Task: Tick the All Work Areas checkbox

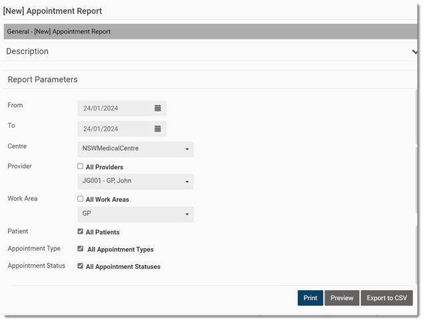Action: [x=80, y=199]
